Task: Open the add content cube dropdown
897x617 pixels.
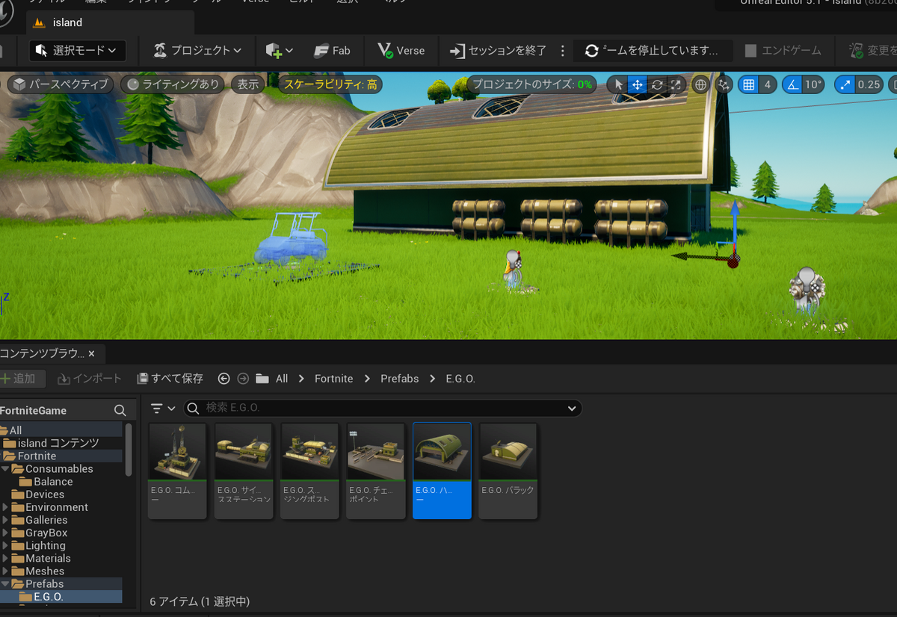Action: 279,51
